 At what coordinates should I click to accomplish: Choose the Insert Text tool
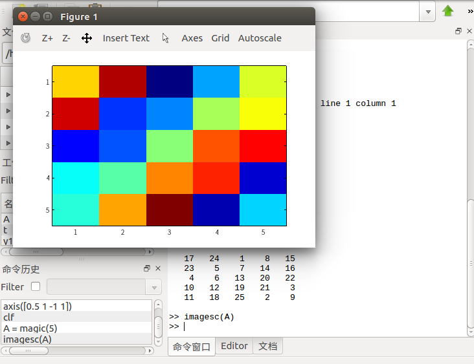pos(126,38)
